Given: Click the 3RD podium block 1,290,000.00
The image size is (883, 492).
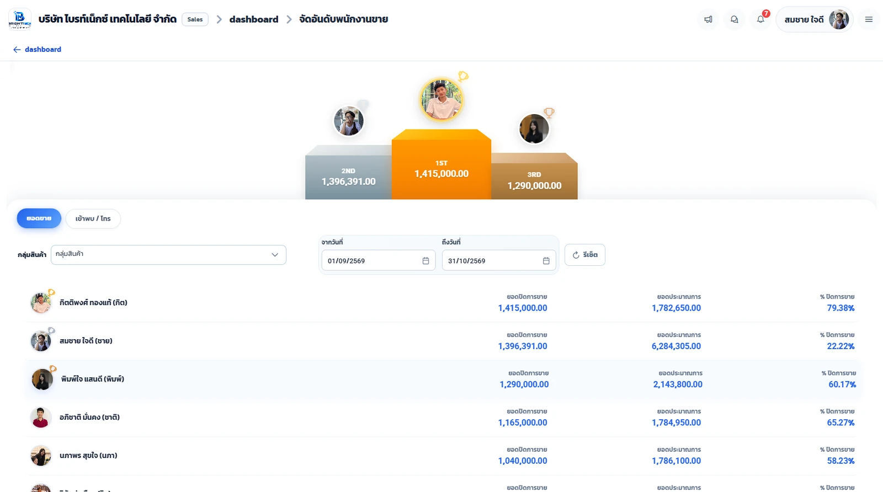Looking at the screenshot, I should pyautogui.click(x=534, y=177).
